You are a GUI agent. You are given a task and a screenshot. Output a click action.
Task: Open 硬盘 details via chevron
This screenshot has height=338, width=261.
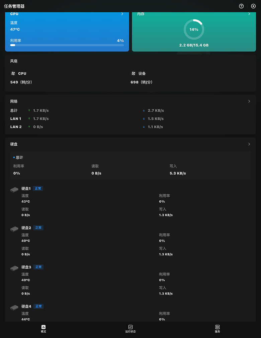[x=249, y=144]
